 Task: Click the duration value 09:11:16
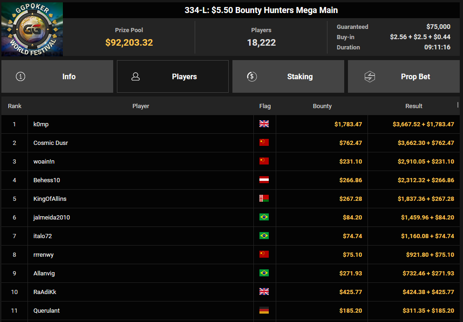pyautogui.click(x=437, y=47)
